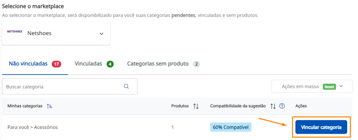Screen dimensions: 358x140
Task: Click the green 4 count badge
Action: [x=110, y=64]
